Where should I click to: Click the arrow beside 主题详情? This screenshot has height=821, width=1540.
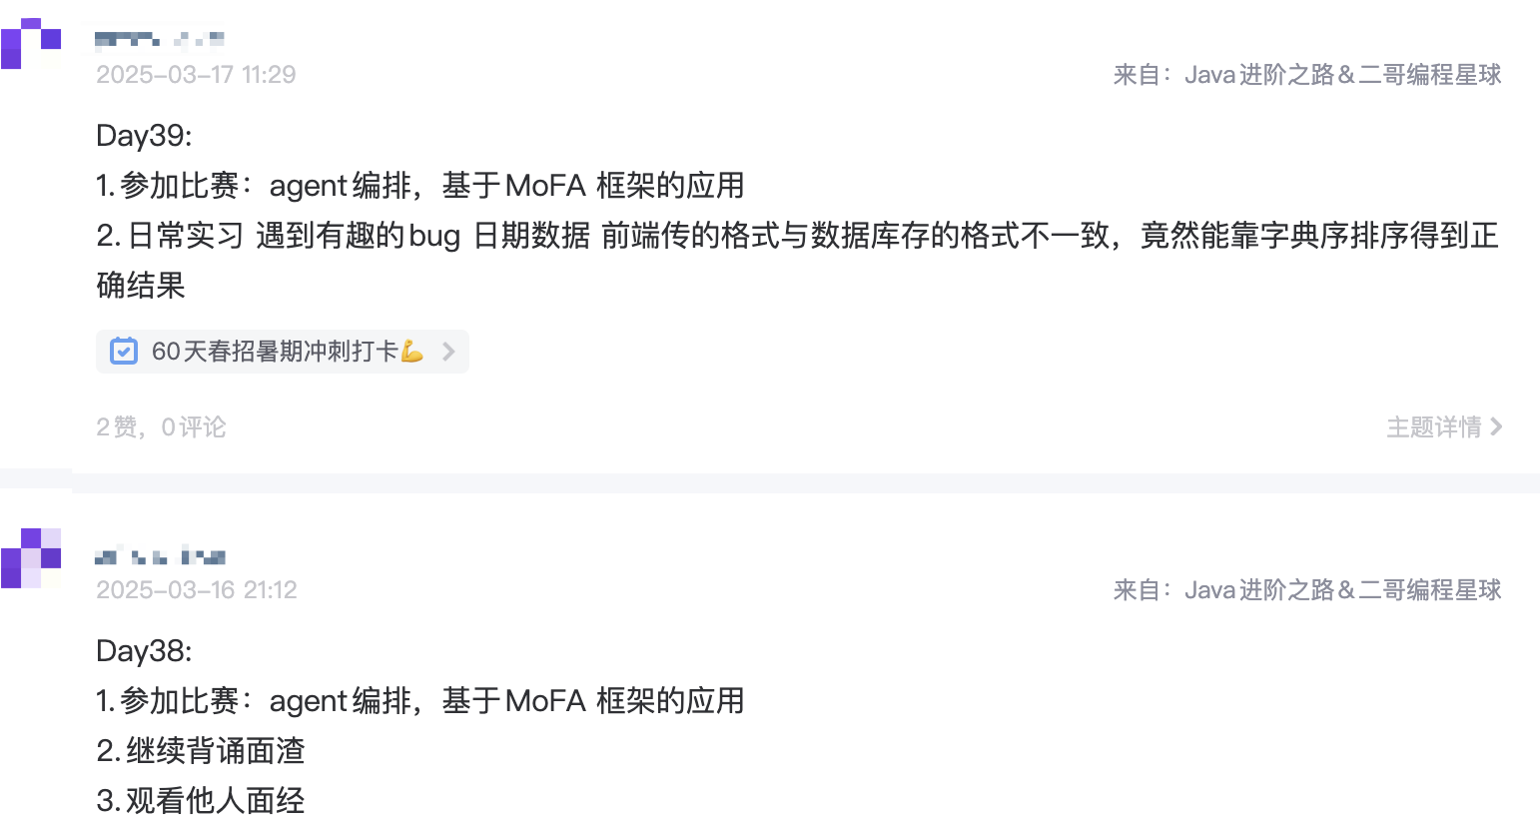click(x=1496, y=427)
